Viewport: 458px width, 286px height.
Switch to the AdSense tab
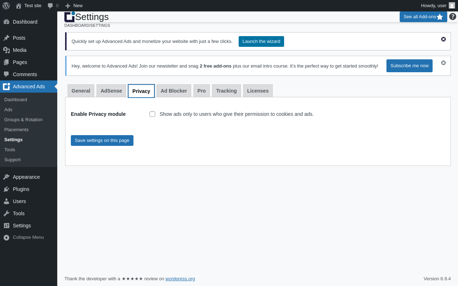point(111,91)
